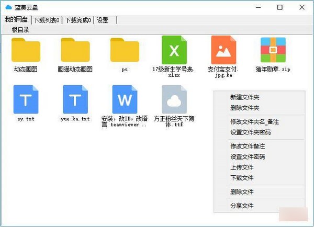Select the 方正粉丝天下简体.ttf font file
The image size is (314, 227).
(174, 99)
